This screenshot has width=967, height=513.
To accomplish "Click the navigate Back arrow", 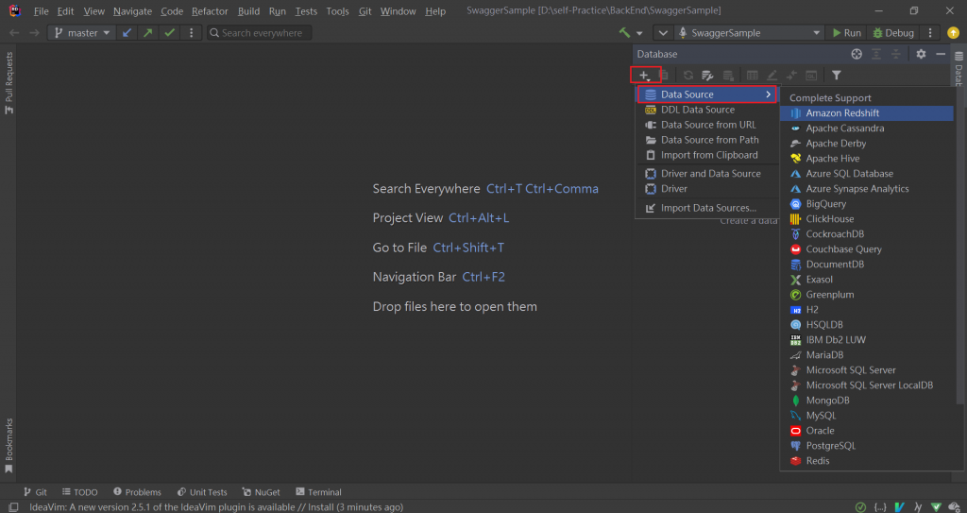I will tap(14, 33).
